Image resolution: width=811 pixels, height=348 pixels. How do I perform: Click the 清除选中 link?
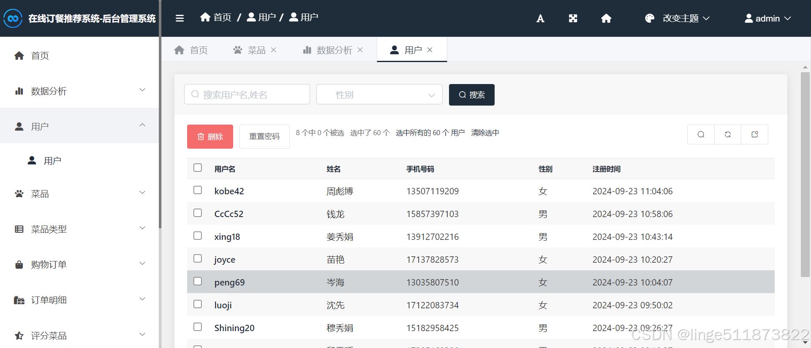tap(485, 133)
